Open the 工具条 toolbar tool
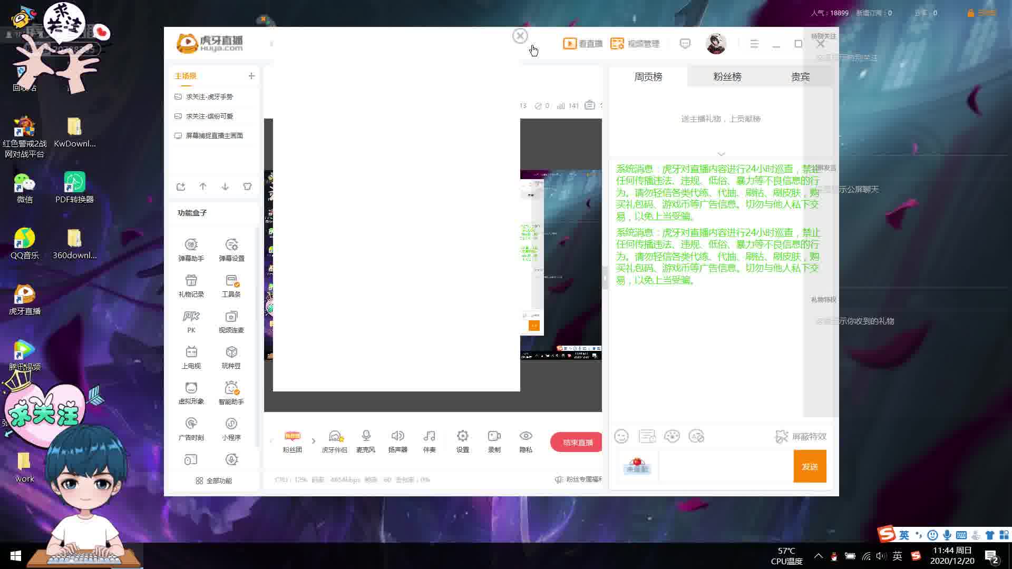Image resolution: width=1012 pixels, height=569 pixels. coord(231,286)
